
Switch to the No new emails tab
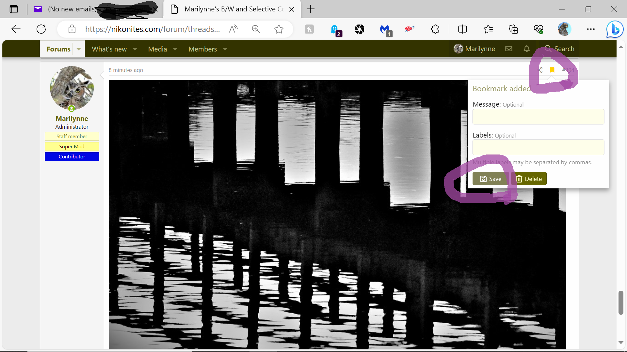tap(72, 9)
